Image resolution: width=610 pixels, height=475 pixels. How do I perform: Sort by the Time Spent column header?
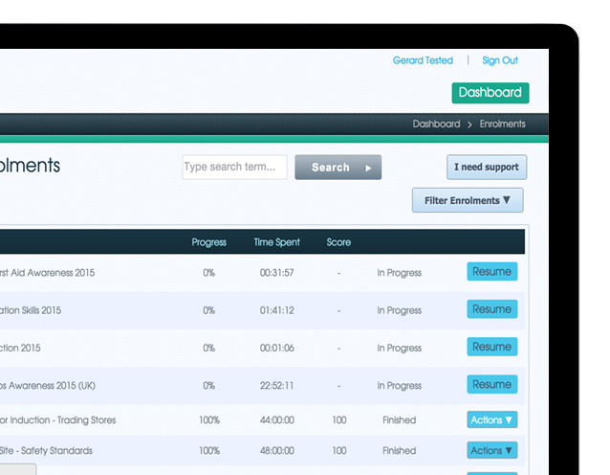[276, 242]
